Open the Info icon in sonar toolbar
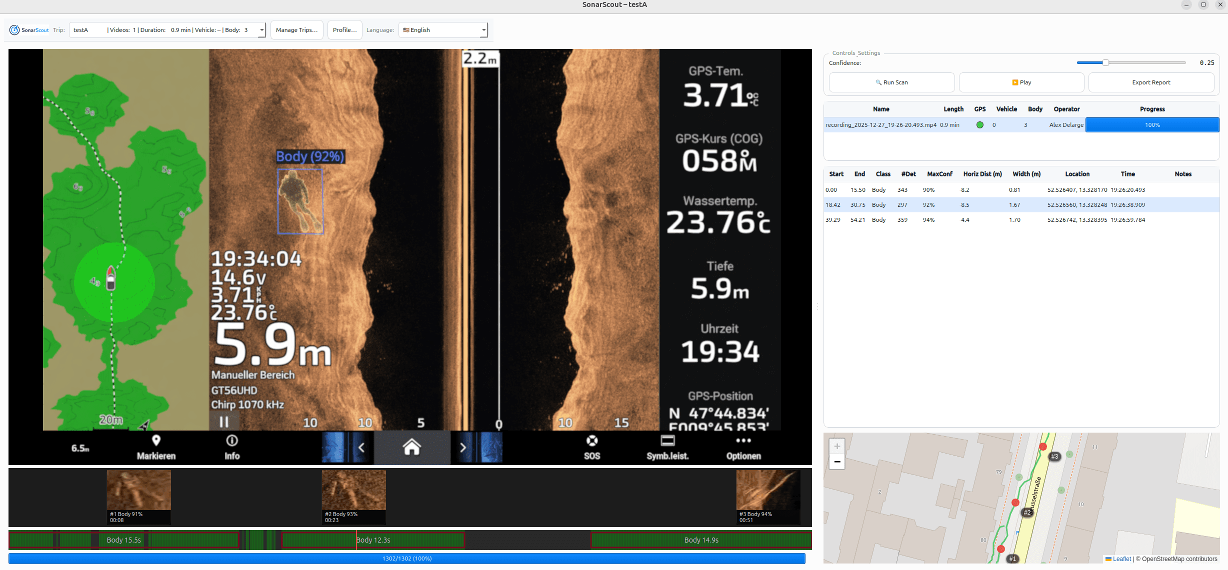Screen dimensions: 1228x570 (232, 441)
